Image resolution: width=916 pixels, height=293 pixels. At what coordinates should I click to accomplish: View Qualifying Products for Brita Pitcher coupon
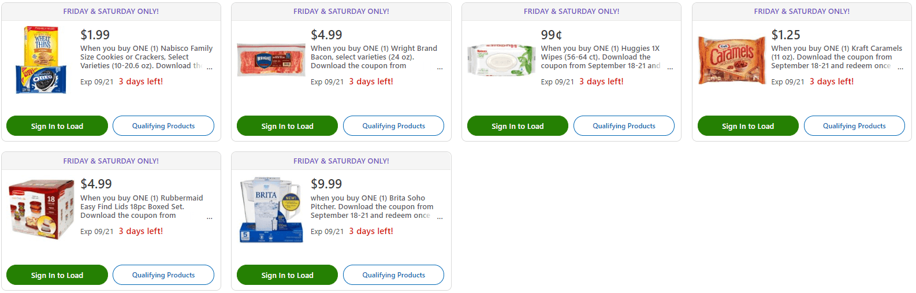[394, 275]
